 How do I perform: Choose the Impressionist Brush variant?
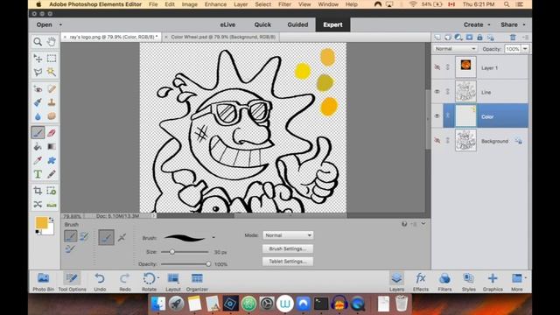click(84, 236)
